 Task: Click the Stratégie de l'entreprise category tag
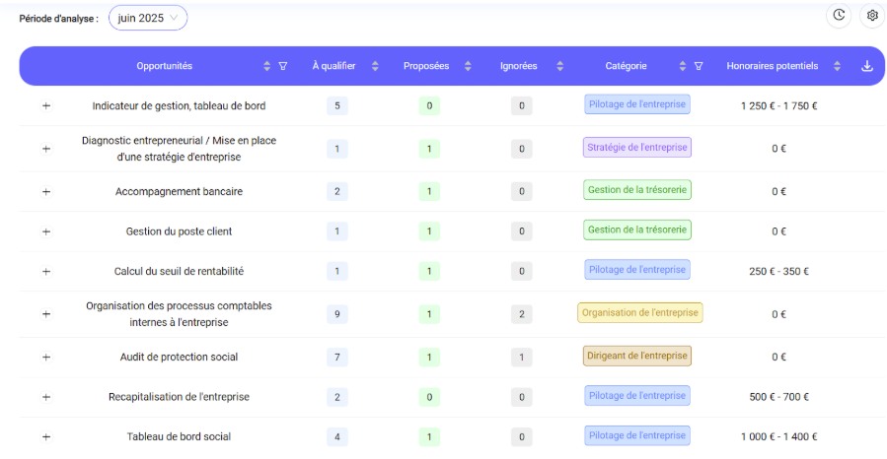click(x=637, y=148)
